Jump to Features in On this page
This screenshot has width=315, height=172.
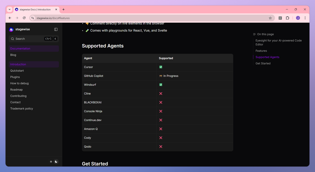[x=261, y=51]
